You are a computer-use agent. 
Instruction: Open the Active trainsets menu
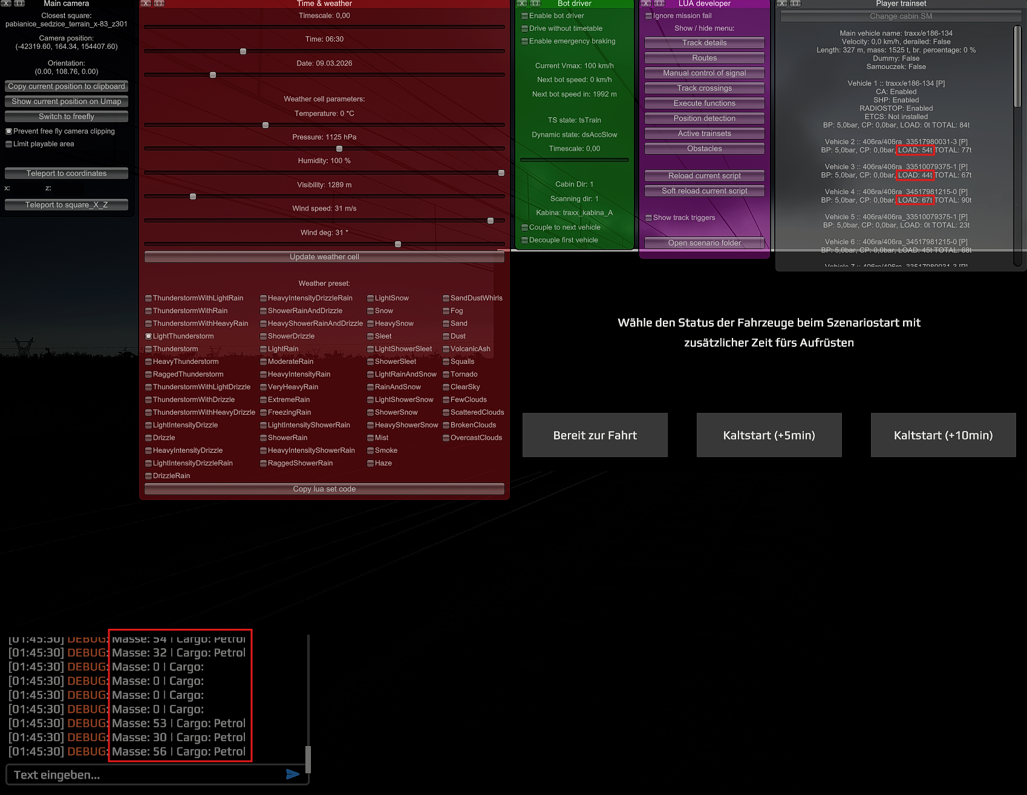tap(705, 134)
